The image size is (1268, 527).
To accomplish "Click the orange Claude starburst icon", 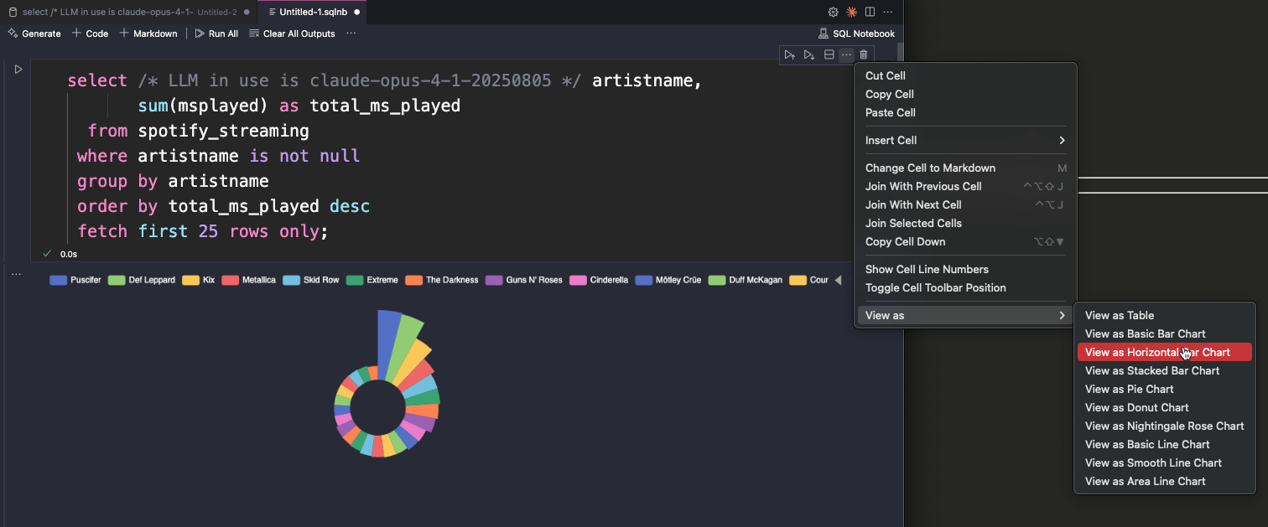I will (851, 12).
